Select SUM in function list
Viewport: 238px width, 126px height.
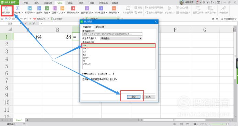[119, 46]
